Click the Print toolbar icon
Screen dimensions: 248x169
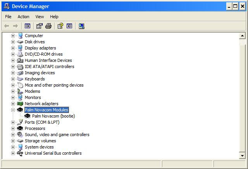(x=48, y=26)
